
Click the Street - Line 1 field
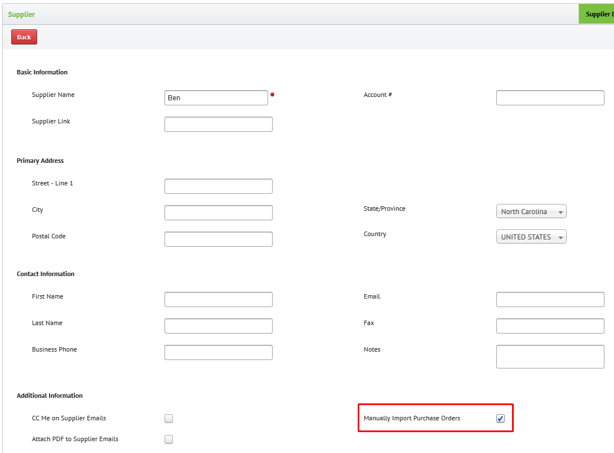click(x=219, y=186)
